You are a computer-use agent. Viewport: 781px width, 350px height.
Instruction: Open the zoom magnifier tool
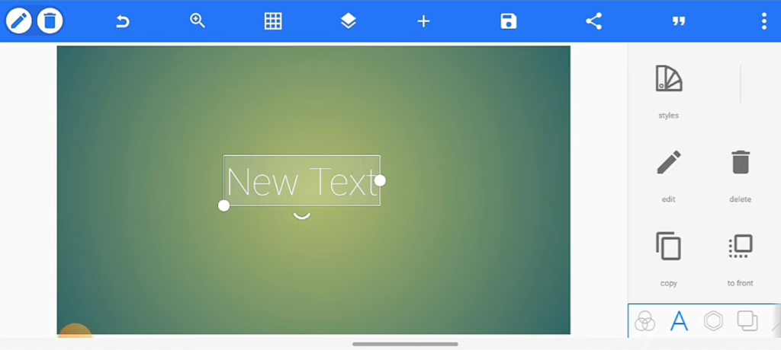pos(198,21)
